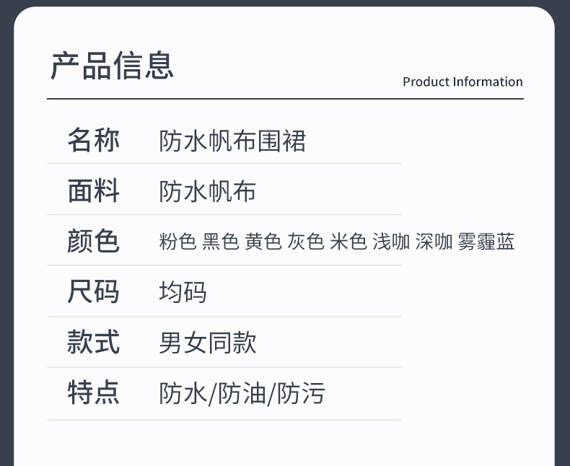Select the 颜色 row label

point(93,241)
